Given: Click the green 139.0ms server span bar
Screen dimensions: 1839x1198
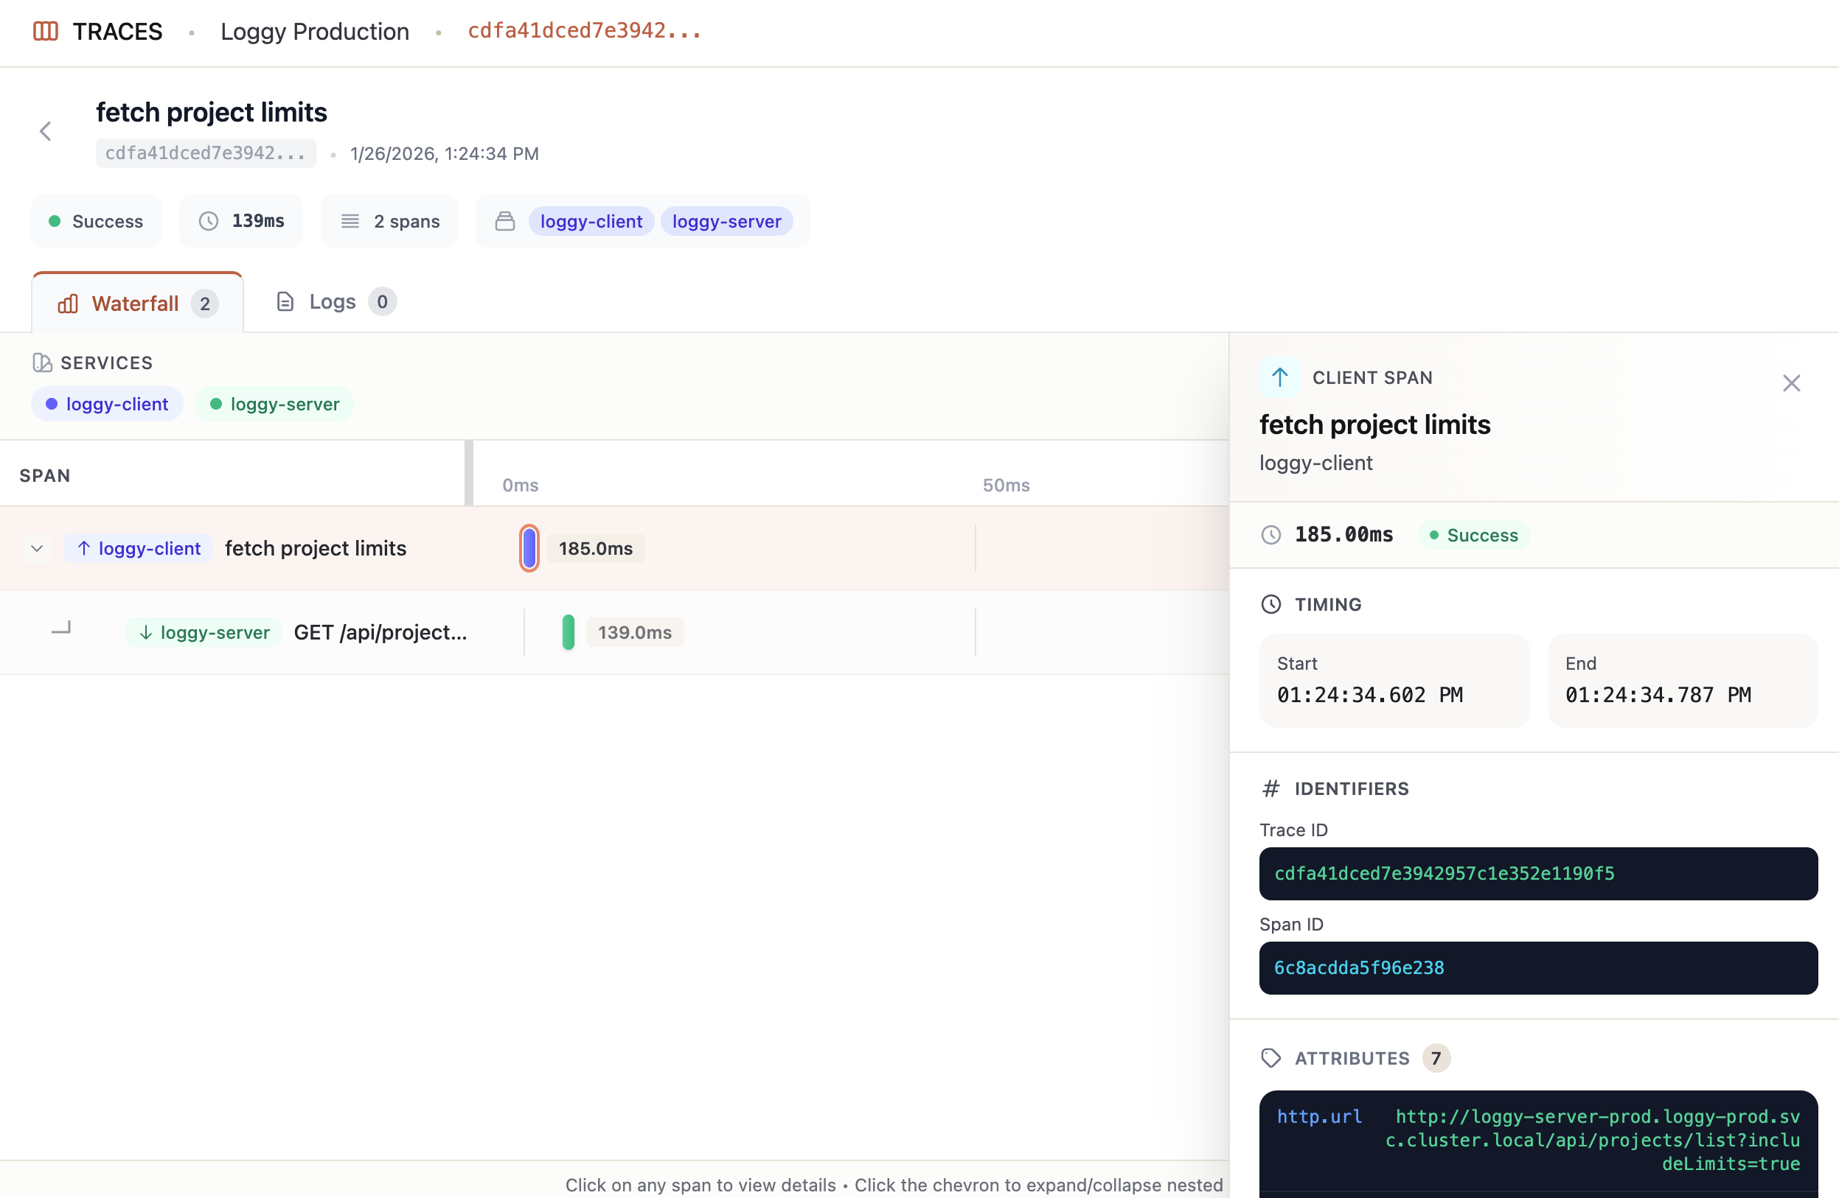Looking at the screenshot, I should (x=568, y=632).
